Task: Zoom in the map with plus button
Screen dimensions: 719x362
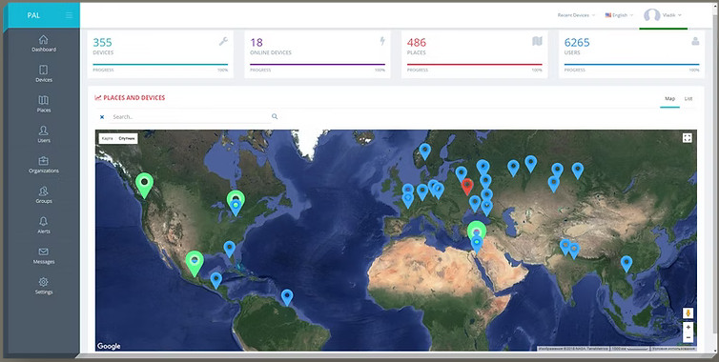Action: pyautogui.click(x=688, y=327)
